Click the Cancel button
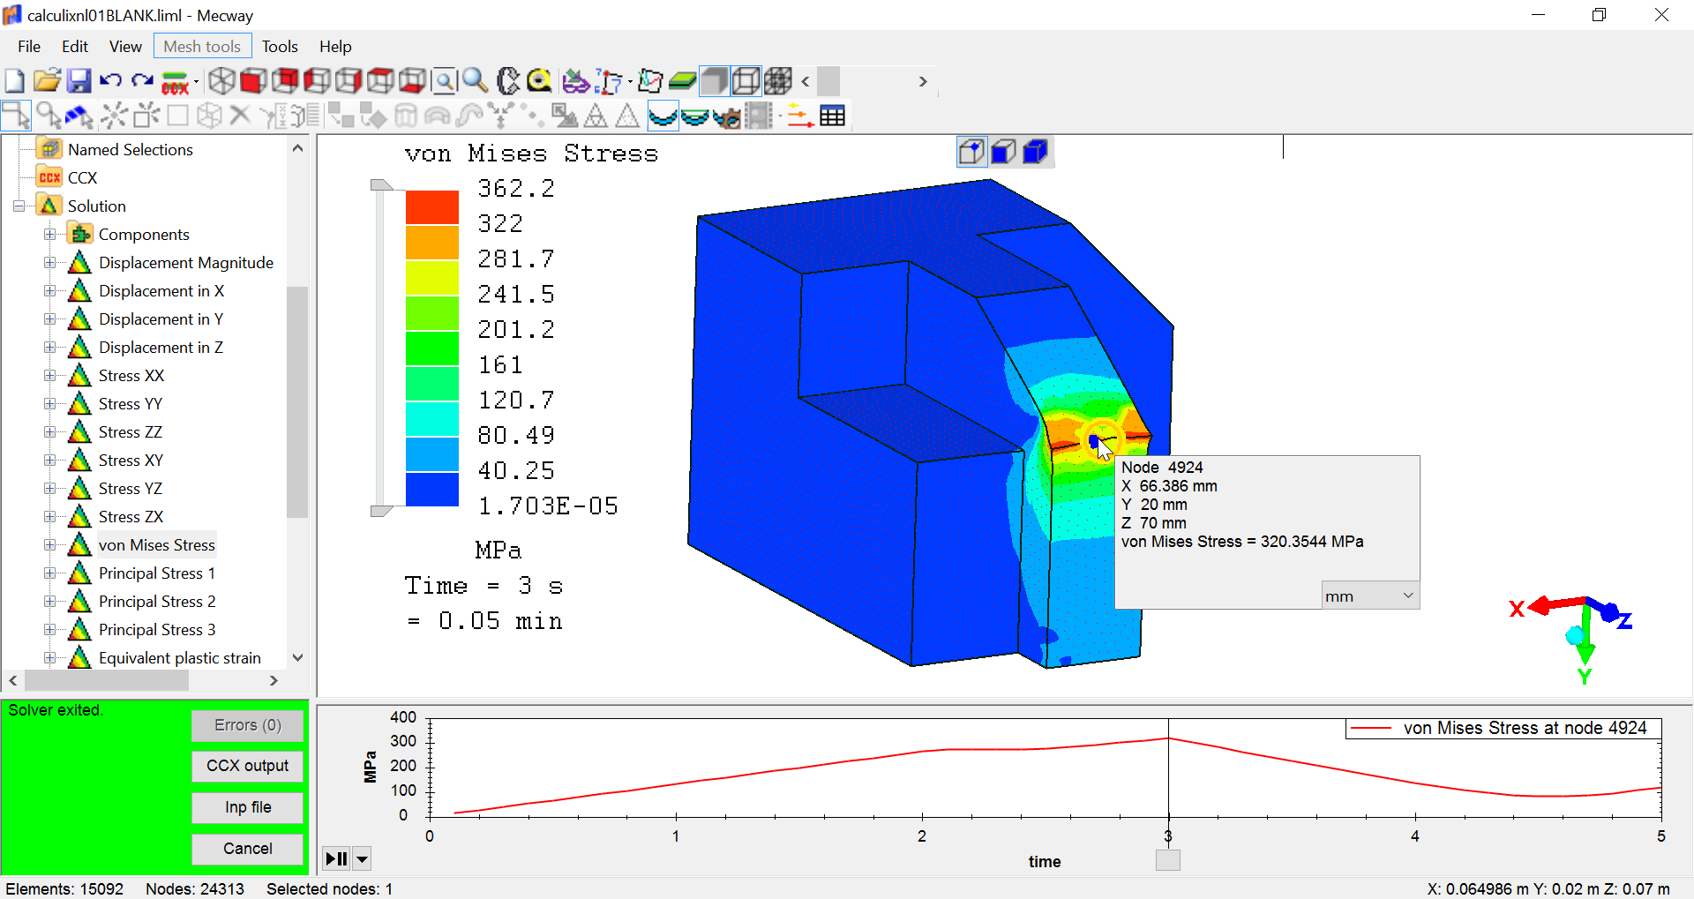This screenshot has height=899, width=1694. coord(248,849)
